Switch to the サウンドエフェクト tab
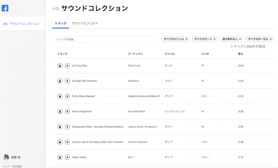 pos(85,23)
